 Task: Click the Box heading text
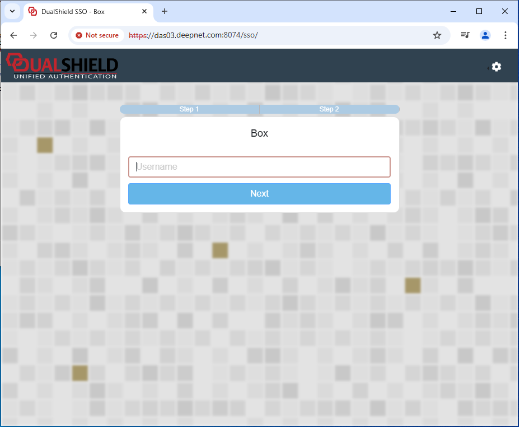[x=259, y=133]
